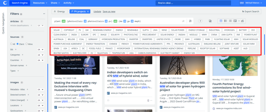Add a Categories filter with plus
Image resolution: width=266 pixels, height=112 pixels.
[22, 55]
